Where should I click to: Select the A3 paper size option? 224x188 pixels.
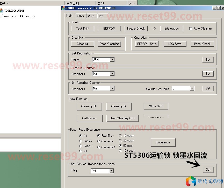coord(81,151)
